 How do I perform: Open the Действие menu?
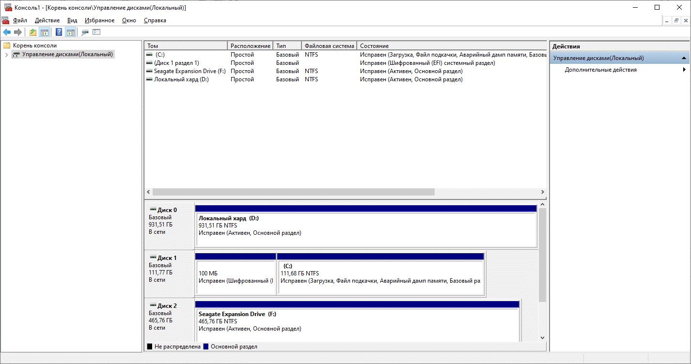[x=47, y=20]
